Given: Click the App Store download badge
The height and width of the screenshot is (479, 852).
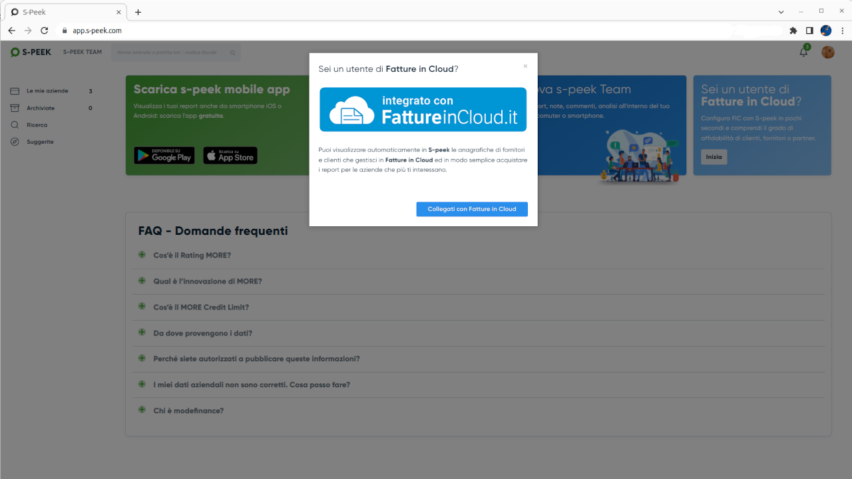Looking at the screenshot, I should [x=230, y=156].
